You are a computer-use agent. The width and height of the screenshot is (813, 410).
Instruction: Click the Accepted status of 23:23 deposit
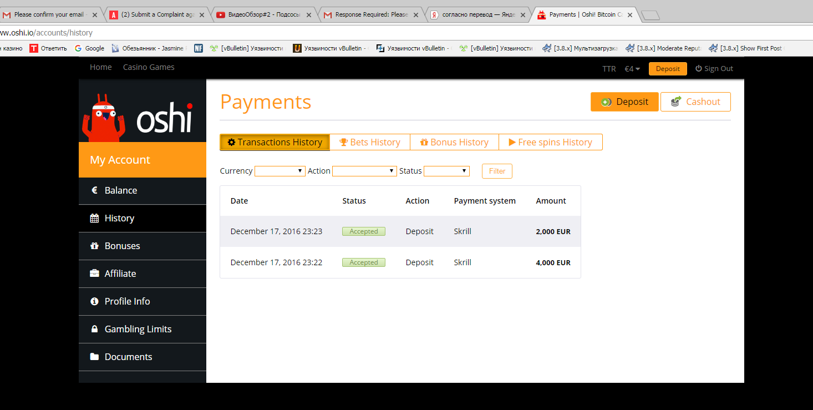[364, 231]
